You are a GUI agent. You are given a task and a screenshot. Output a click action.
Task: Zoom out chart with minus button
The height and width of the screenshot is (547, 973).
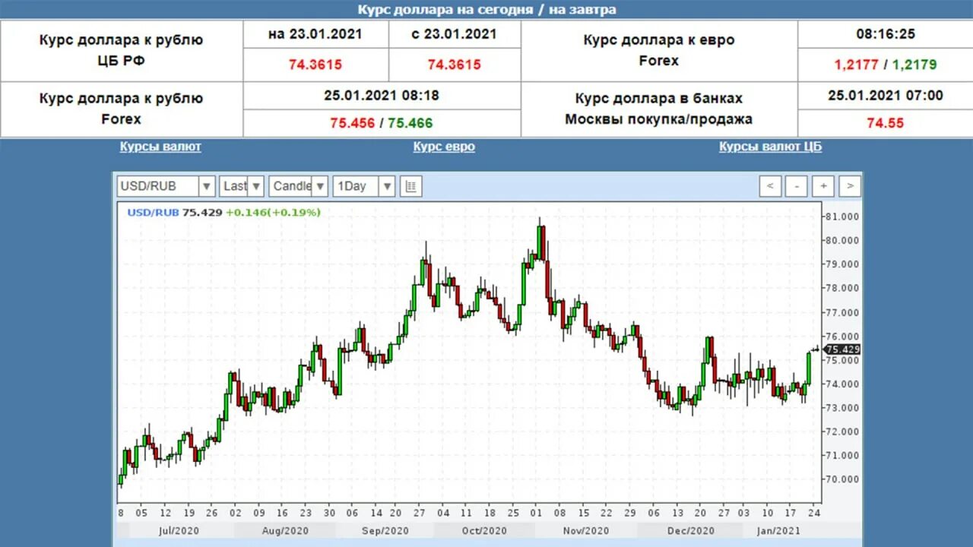797,186
